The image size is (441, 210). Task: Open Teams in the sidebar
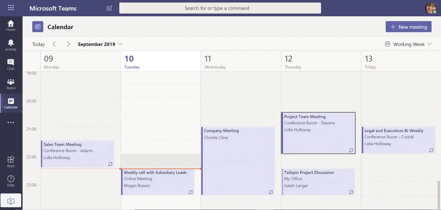[11, 84]
